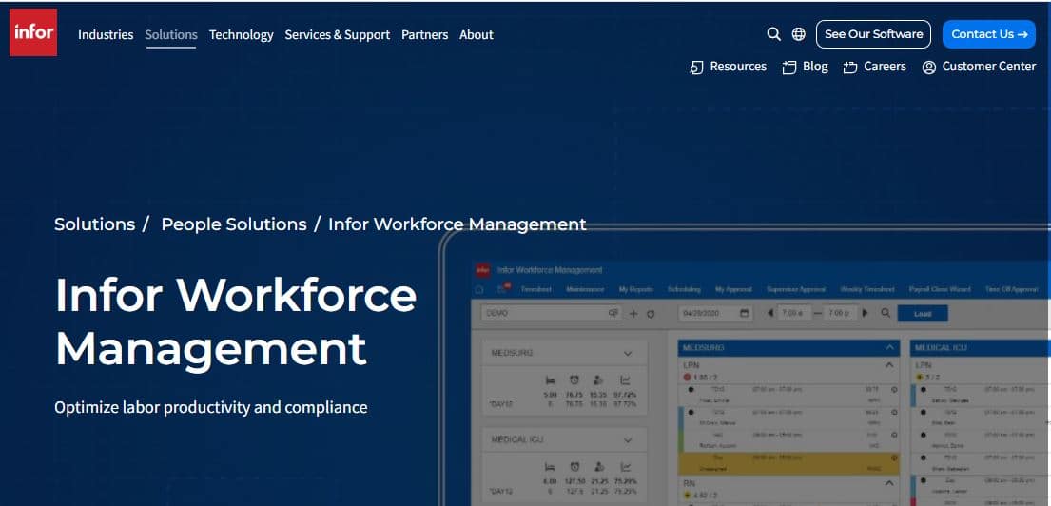1051x506 pixels.
Task: Collapse the MEDSURG RN group
Action: pyautogui.click(x=889, y=483)
